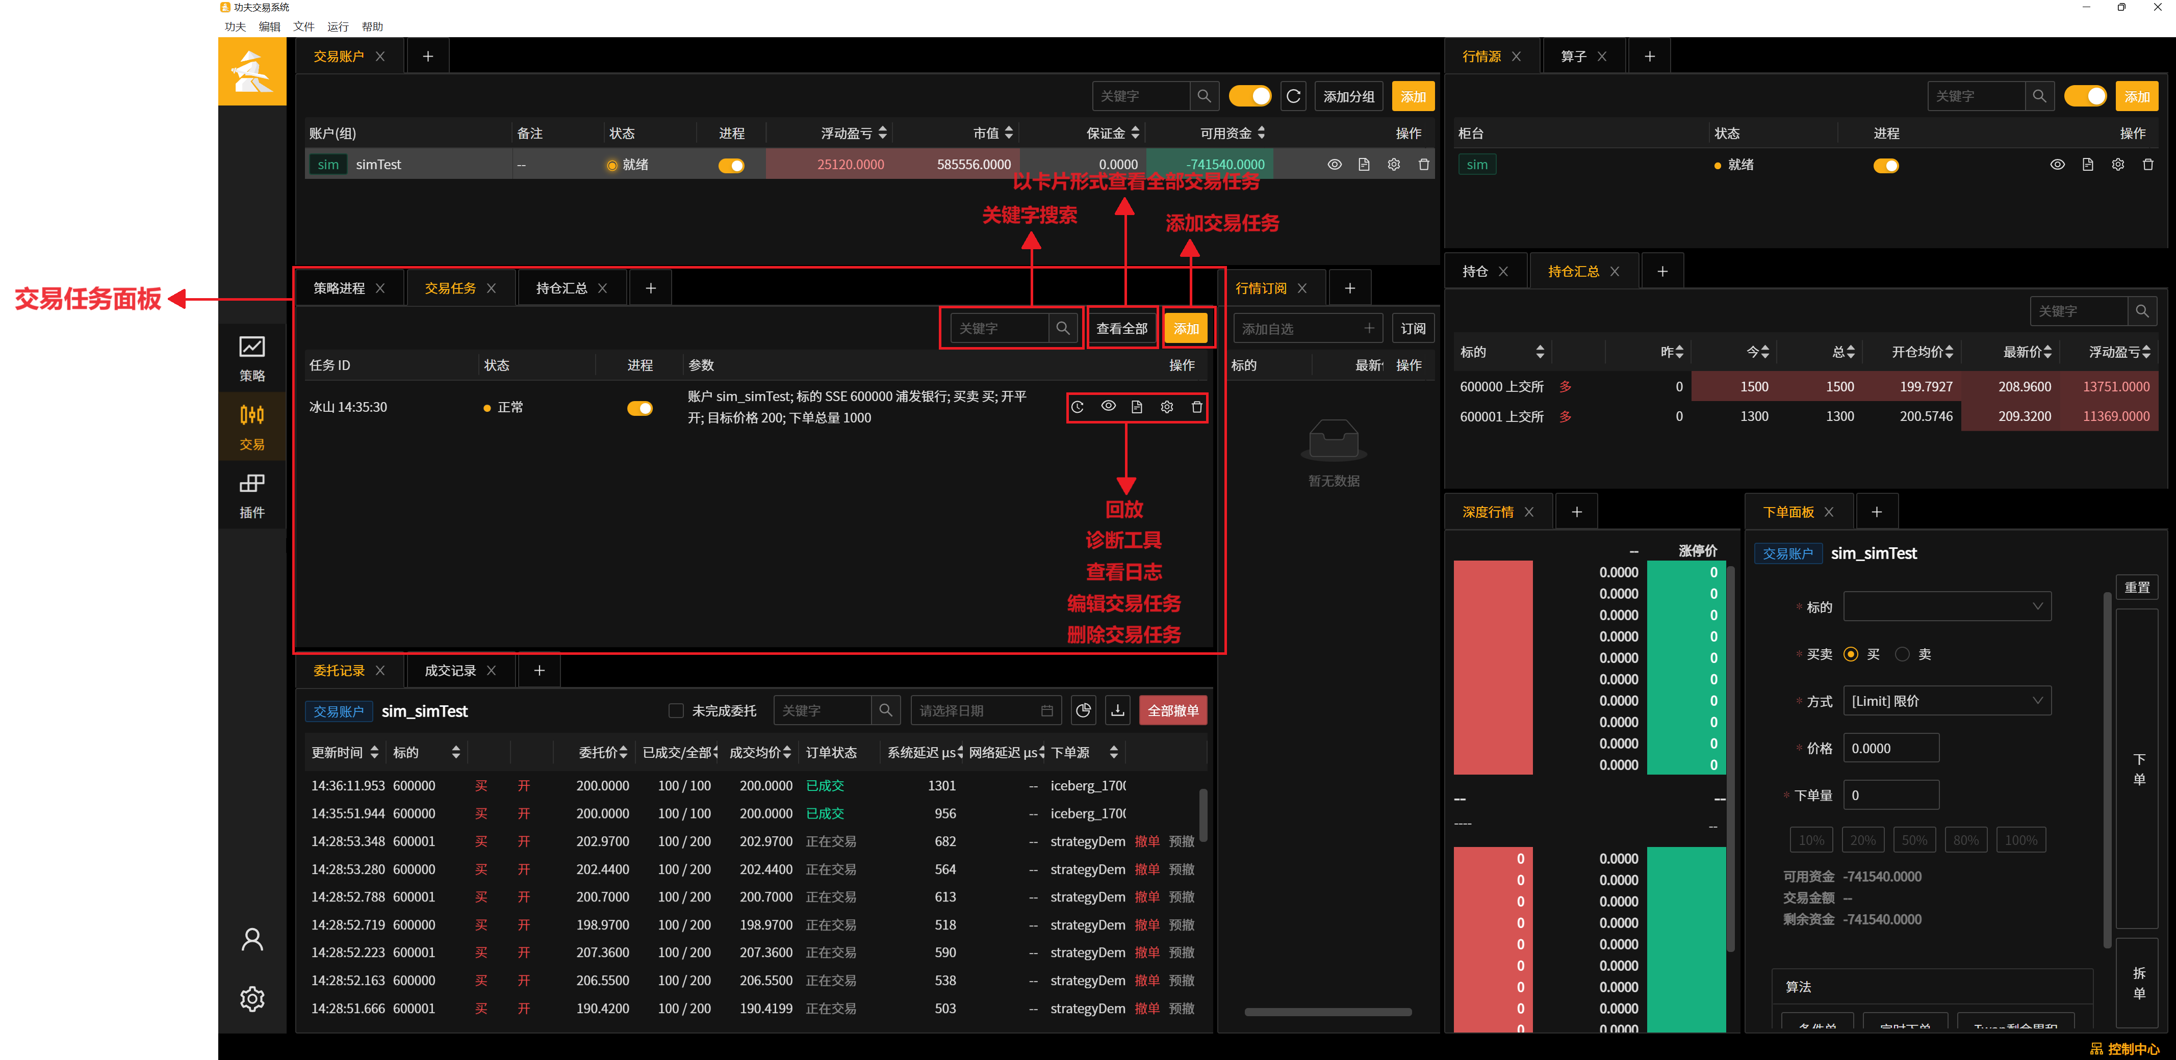
Task: Click the user profile sidebar icon
Action: click(x=252, y=939)
